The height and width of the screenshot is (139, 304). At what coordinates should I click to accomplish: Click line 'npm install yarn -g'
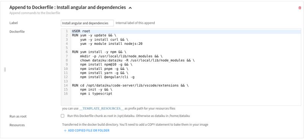pyautogui.click(x=104, y=73)
